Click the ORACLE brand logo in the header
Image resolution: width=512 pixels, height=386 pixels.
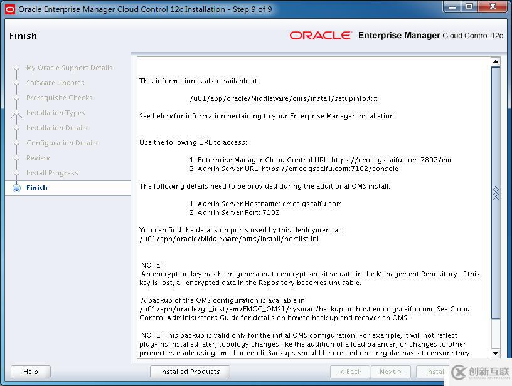pos(322,36)
